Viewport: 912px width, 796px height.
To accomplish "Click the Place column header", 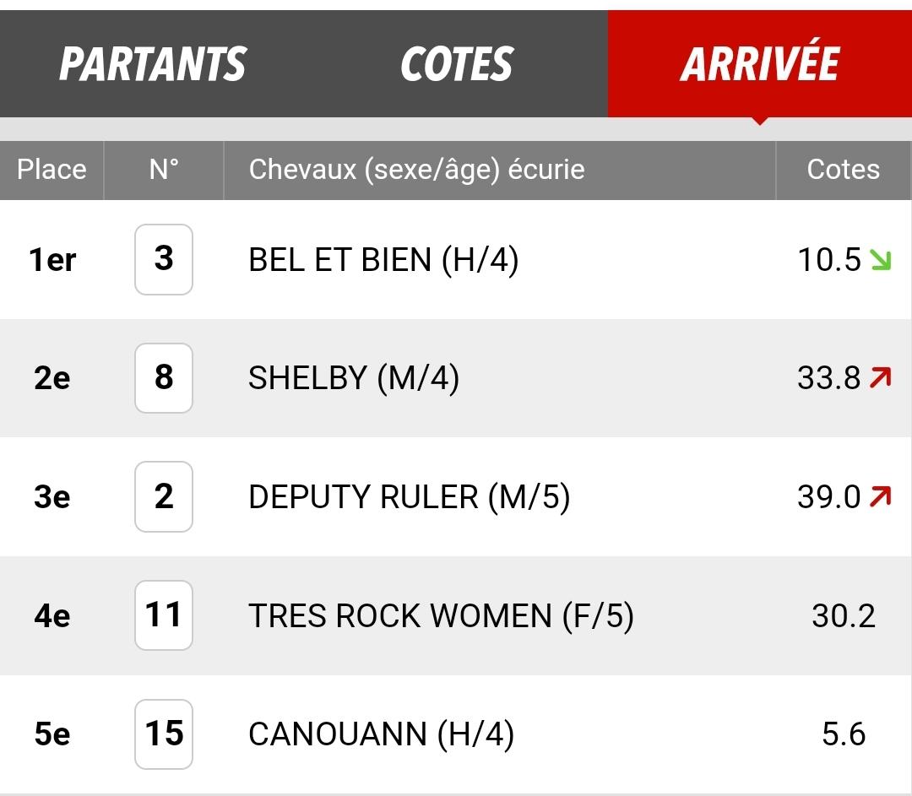I will 52,170.
